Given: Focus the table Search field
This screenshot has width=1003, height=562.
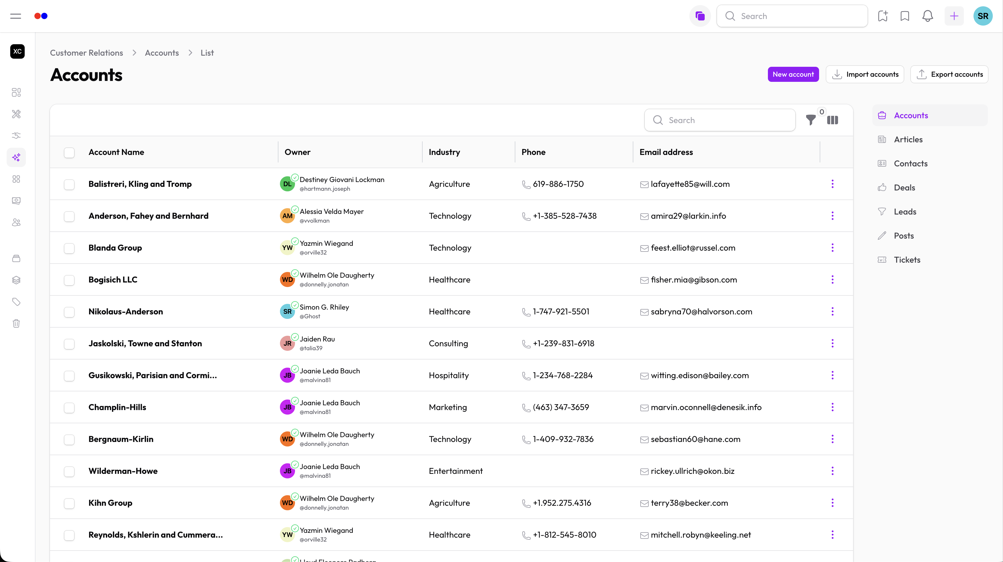Looking at the screenshot, I should point(719,120).
